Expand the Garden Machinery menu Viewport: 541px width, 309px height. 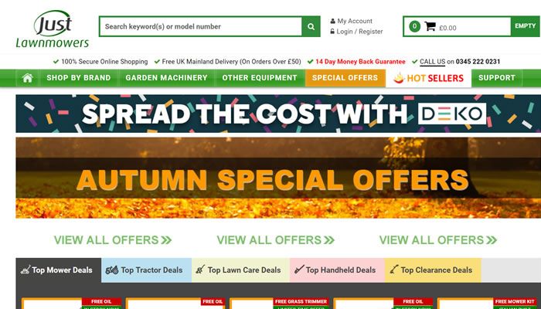tap(166, 78)
